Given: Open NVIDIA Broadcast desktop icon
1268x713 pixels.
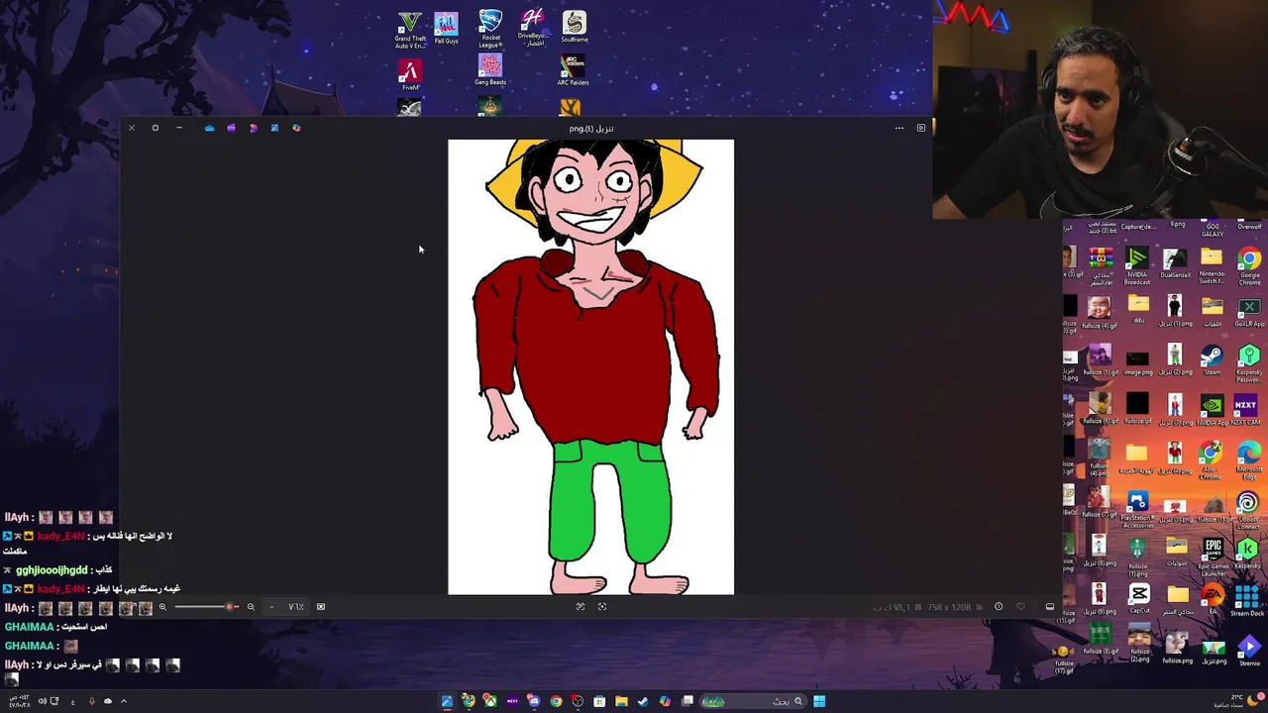Looking at the screenshot, I should [x=1137, y=267].
